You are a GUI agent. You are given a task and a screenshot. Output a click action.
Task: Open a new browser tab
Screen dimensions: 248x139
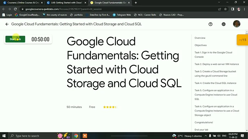click(x=136, y=3)
